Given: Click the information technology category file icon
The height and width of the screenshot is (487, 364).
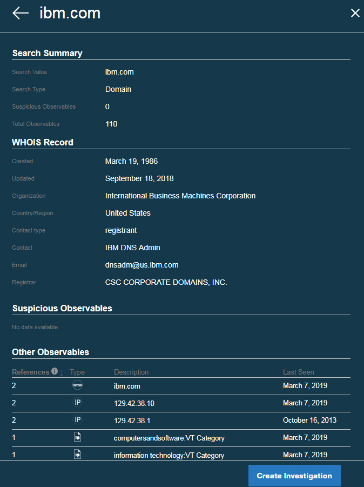Looking at the screenshot, I should 77,455.
